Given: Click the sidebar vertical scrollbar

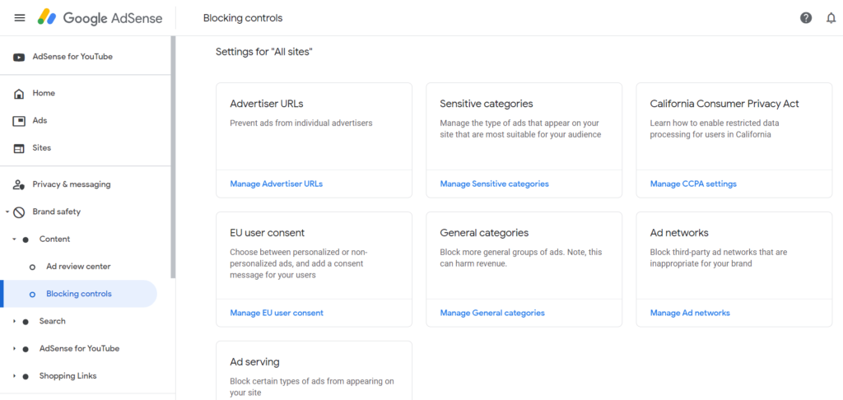Looking at the screenshot, I should (173, 157).
